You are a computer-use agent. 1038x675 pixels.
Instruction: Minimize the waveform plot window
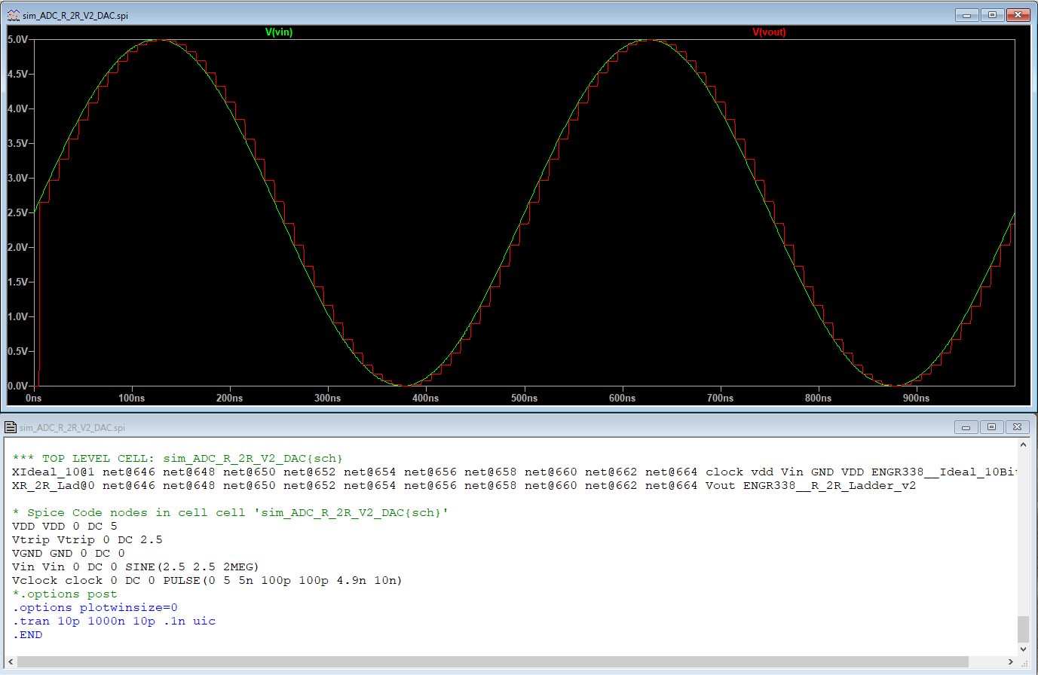(x=966, y=15)
